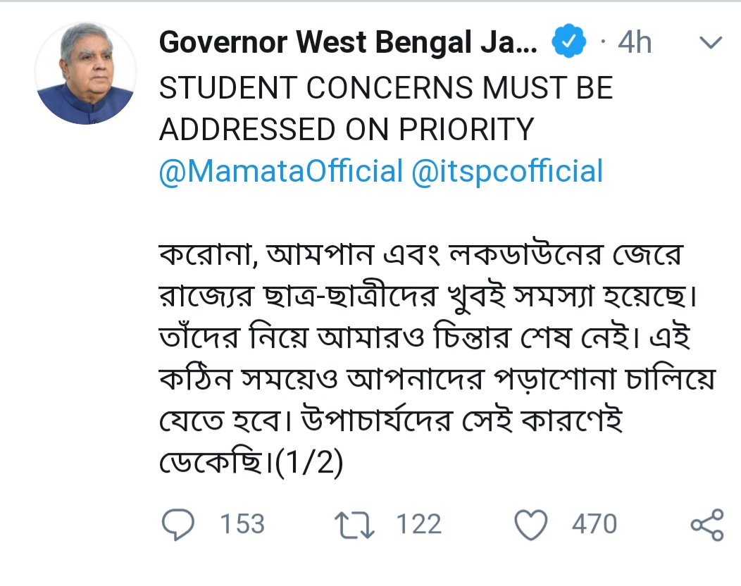Click the 470 likes count
741x586 pixels.
(594, 525)
